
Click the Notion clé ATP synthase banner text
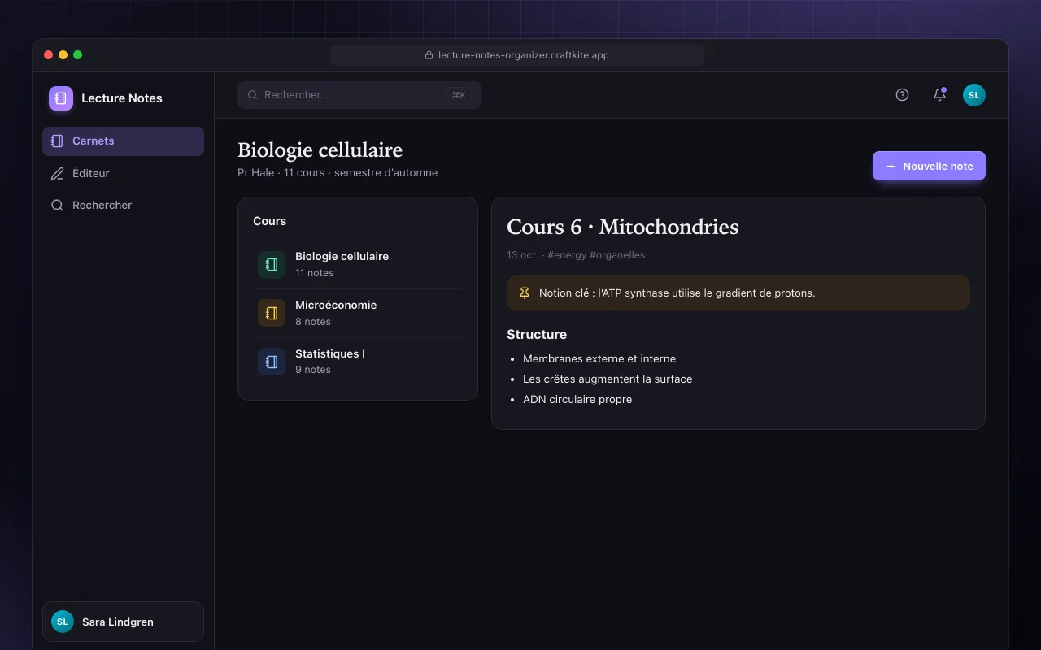click(677, 292)
